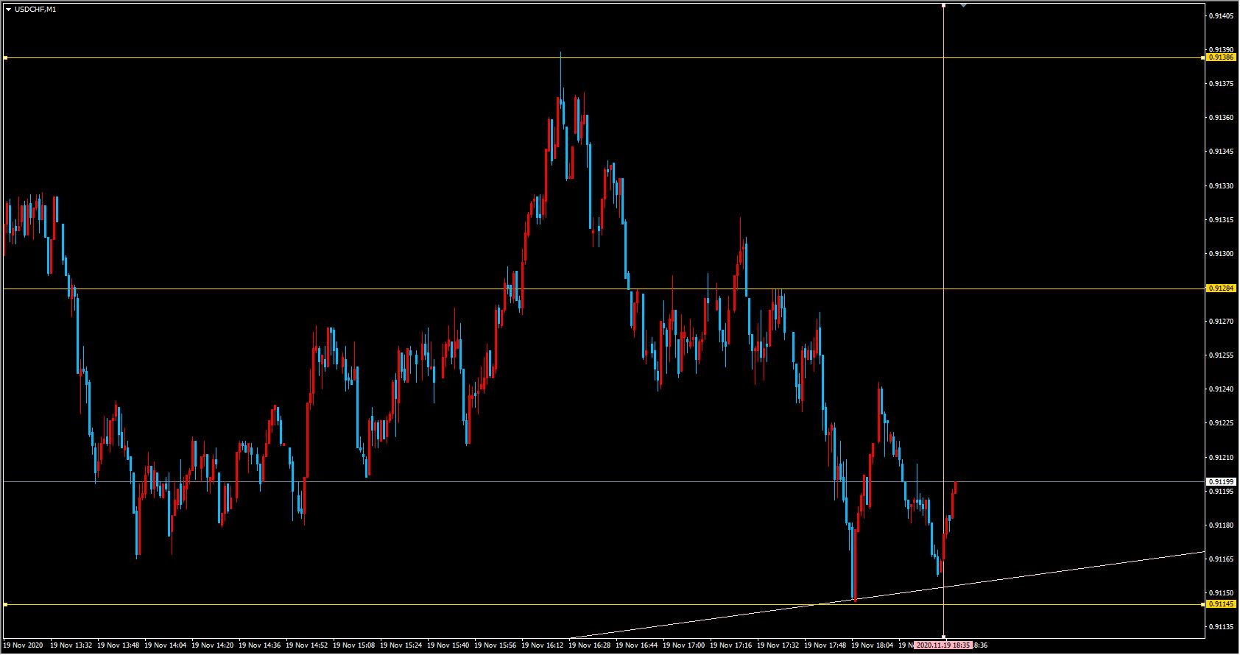Screen dimensions: 1240x655
Task: Click the 19 Nov 18:04 time axis label
Action: pos(873,645)
